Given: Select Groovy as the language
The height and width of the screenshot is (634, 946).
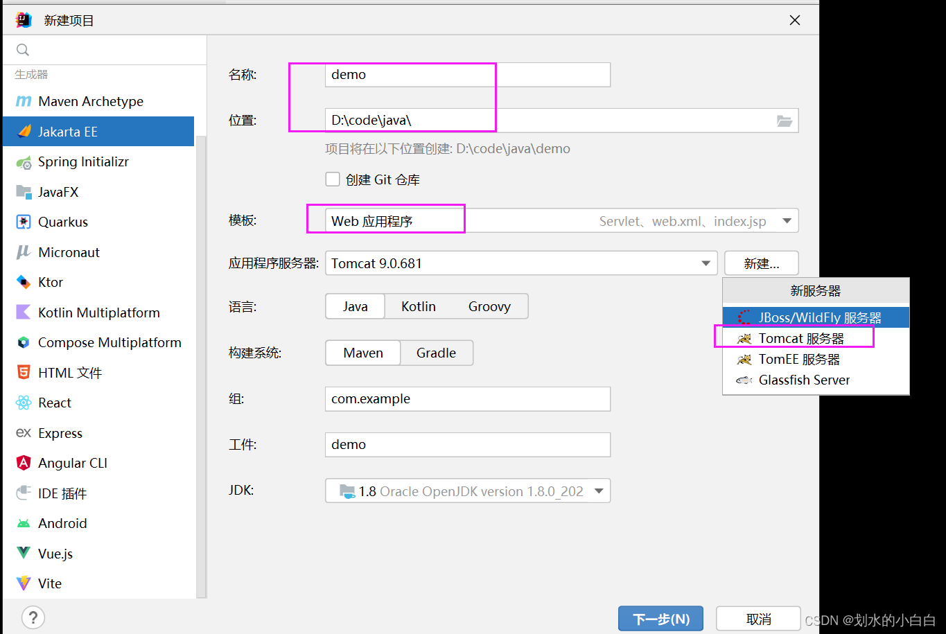Looking at the screenshot, I should click(x=489, y=306).
